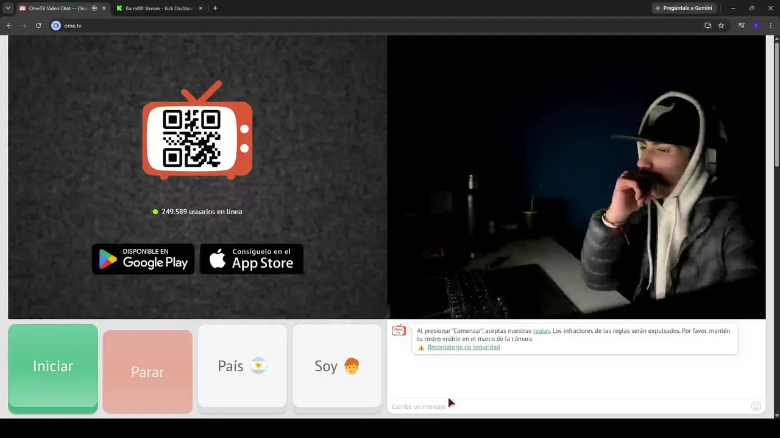The image size is (780, 438).
Task: Close the Barral00 Stream Kick tab
Action: 202,9
